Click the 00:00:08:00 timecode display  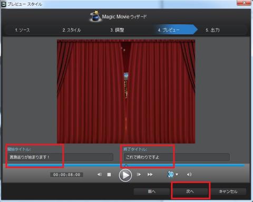[66, 175]
